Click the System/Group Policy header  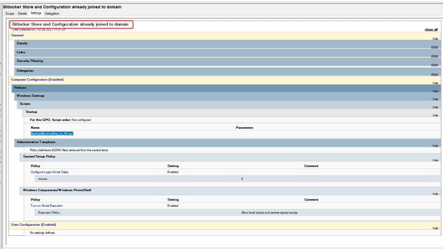(x=230, y=157)
